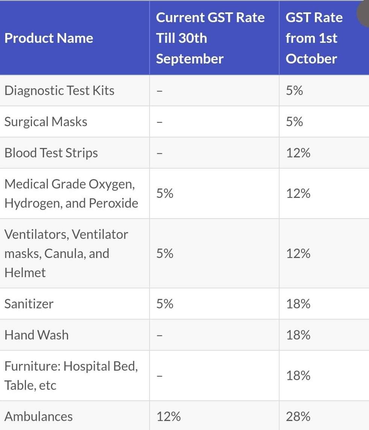Select the Diagnostic Test Kits row

(184, 90)
